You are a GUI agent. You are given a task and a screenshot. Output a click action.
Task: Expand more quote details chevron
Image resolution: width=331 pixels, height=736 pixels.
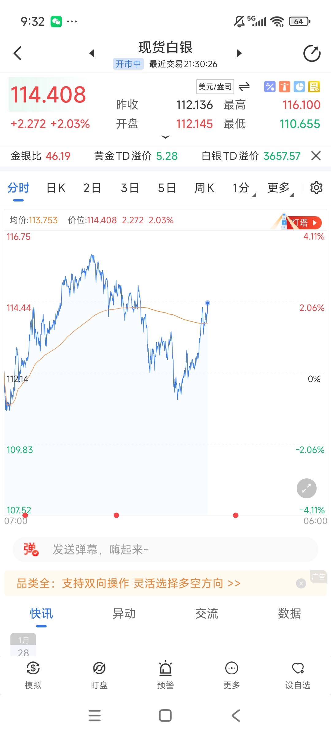tap(165, 137)
